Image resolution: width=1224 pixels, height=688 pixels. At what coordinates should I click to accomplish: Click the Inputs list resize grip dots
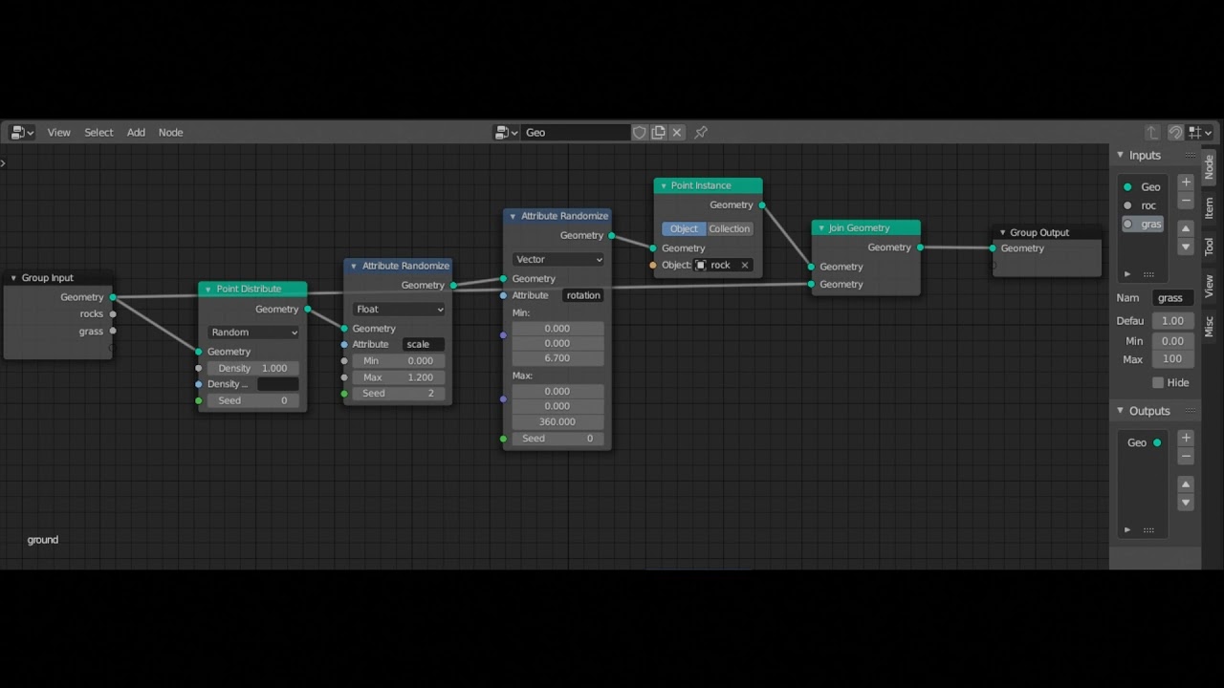(x=1148, y=274)
